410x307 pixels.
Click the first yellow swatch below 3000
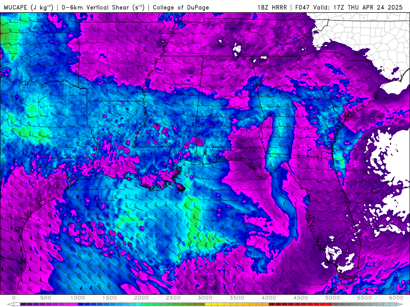tap(208, 304)
